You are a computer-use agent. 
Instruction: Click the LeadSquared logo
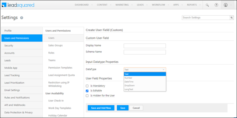pos(18,5)
